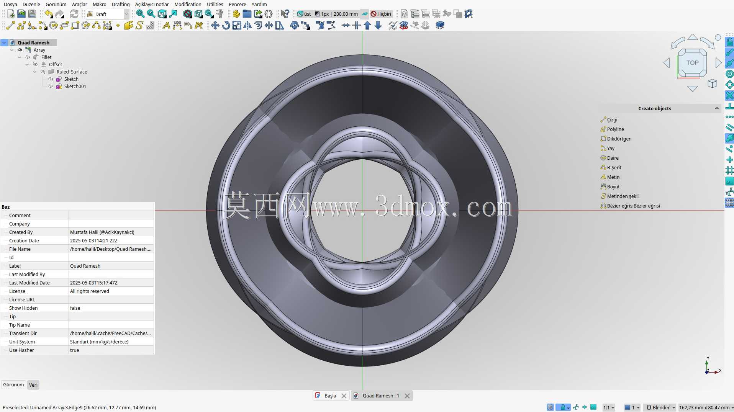Open the Düzenle menu

pyautogui.click(x=31, y=4)
